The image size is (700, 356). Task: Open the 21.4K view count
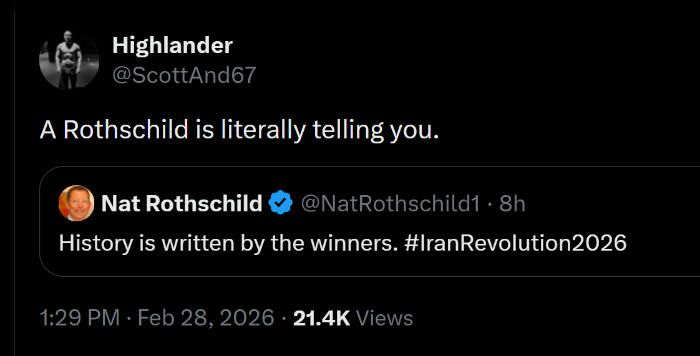[x=321, y=318]
